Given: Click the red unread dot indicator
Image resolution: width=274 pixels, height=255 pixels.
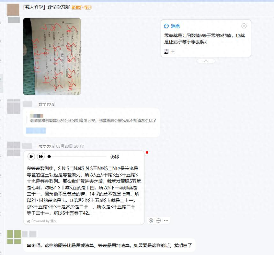Looking at the screenshot, I should pos(147,152).
